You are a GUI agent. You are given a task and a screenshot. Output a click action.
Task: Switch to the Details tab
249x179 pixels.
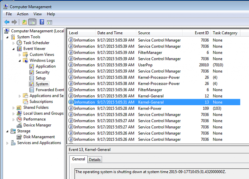95,160
